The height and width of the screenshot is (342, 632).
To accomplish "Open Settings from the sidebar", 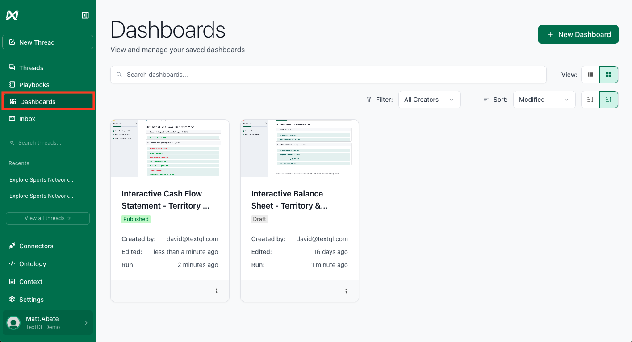I will [x=31, y=299].
